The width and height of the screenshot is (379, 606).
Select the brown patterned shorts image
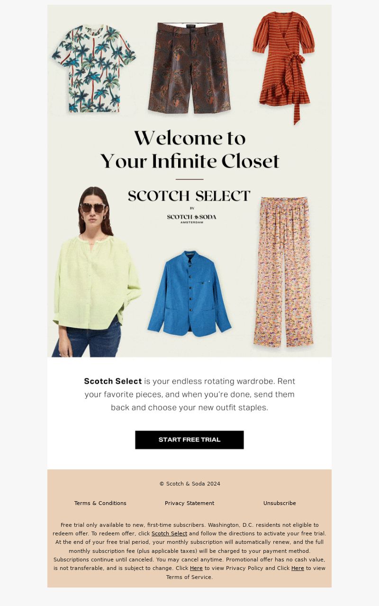click(189, 68)
